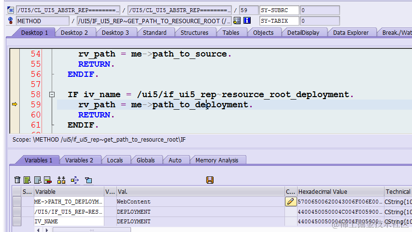Collapse the IF block at line 58
The image size is (412, 232).
(x=52, y=94)
